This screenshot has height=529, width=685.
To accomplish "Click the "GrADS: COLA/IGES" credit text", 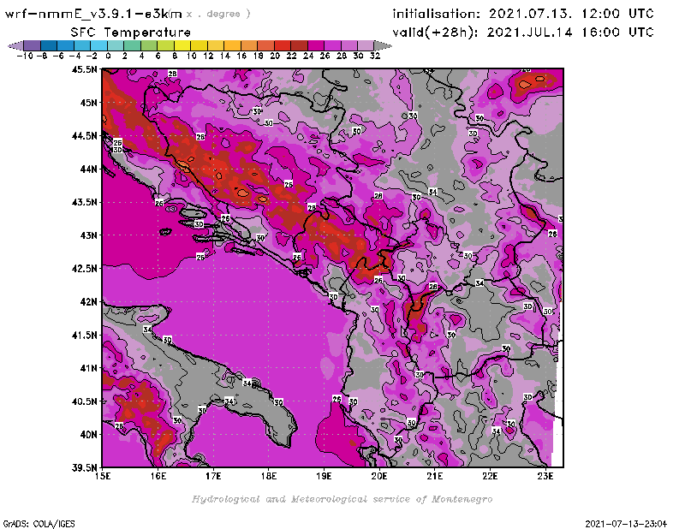I will [39, 523].
